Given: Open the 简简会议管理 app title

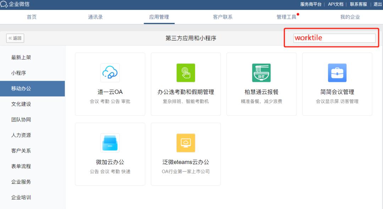Looking at the screenshot, I should coord(337,92).
